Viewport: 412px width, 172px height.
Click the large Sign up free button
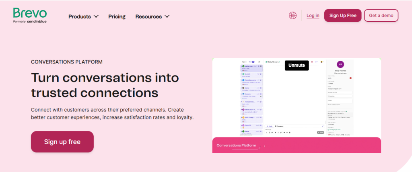click(62, 142)
